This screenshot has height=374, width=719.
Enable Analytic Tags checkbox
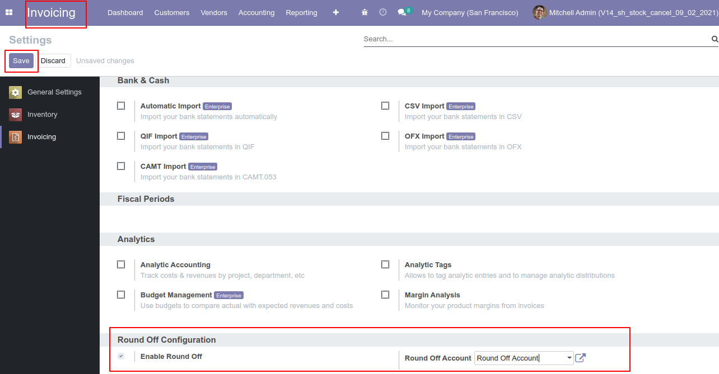(x=385, y=264)
